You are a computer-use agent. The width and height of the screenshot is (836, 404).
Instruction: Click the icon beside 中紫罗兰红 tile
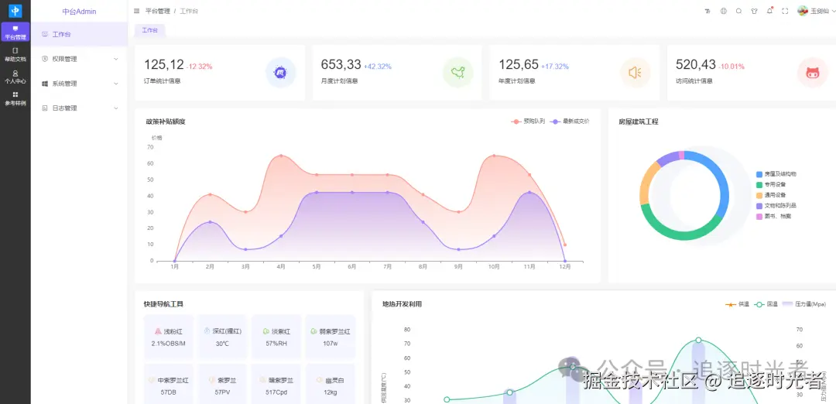152,381
